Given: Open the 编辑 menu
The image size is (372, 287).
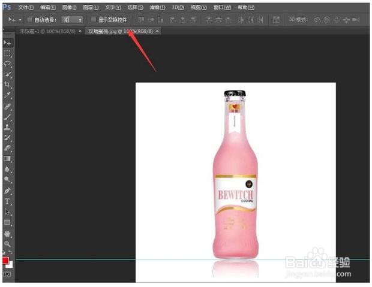Looking at the screenshot, I should [47, 8].
